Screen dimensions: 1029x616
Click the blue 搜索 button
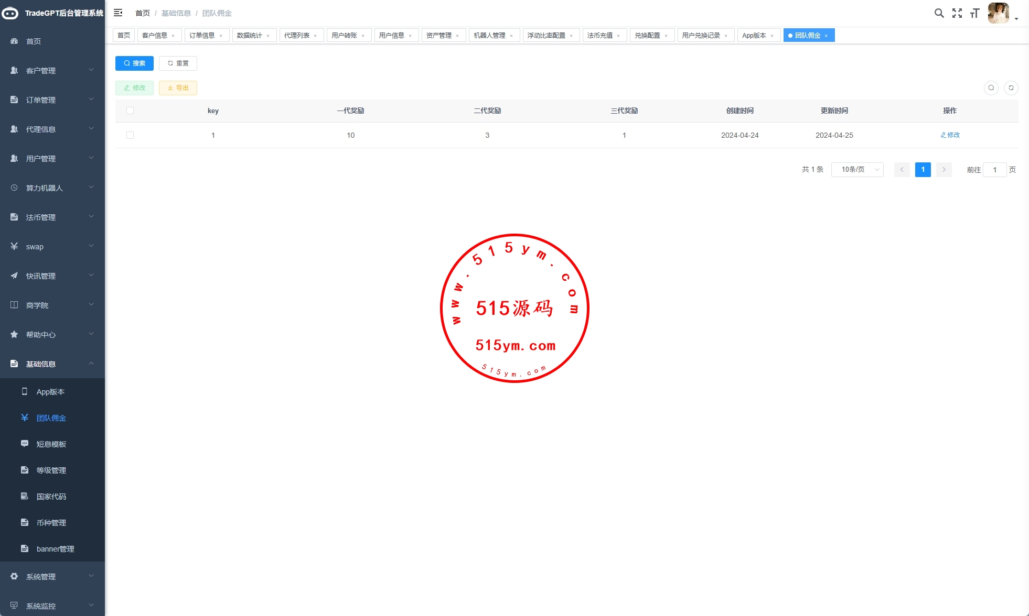click(134, 63)
